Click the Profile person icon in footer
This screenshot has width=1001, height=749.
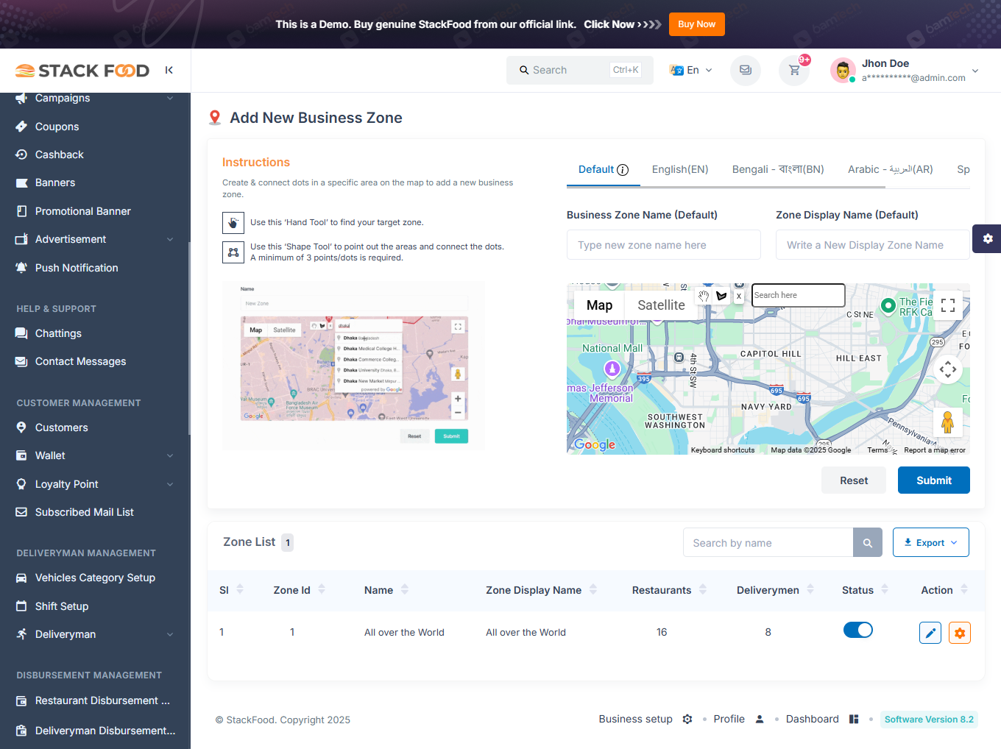[x=760, y=719]
